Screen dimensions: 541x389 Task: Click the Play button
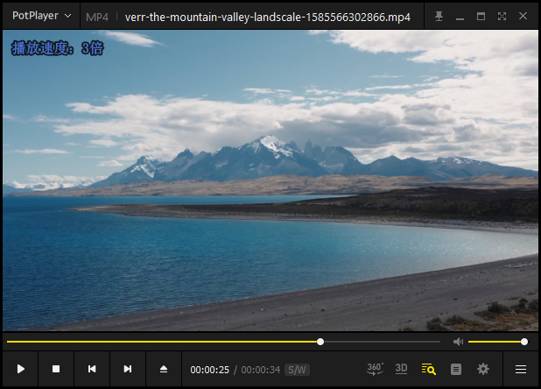click(x=21, y=370)
